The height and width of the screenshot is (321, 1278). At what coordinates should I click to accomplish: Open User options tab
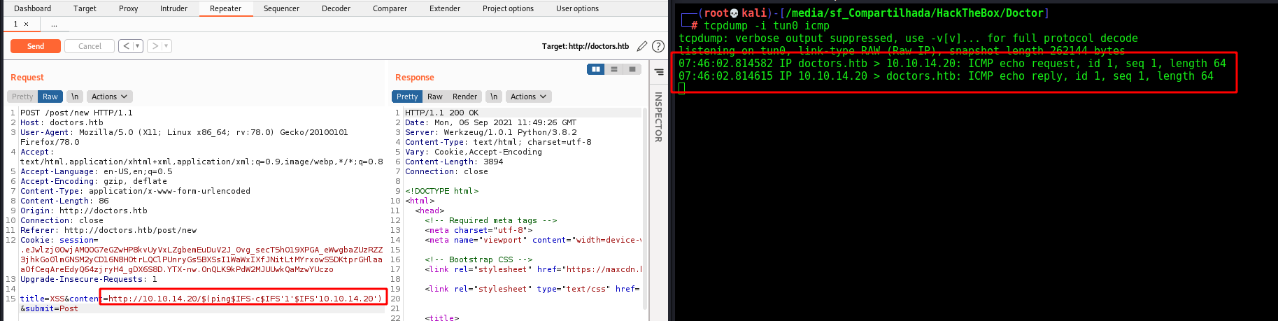pyautogui.click(x=577, y=8)
